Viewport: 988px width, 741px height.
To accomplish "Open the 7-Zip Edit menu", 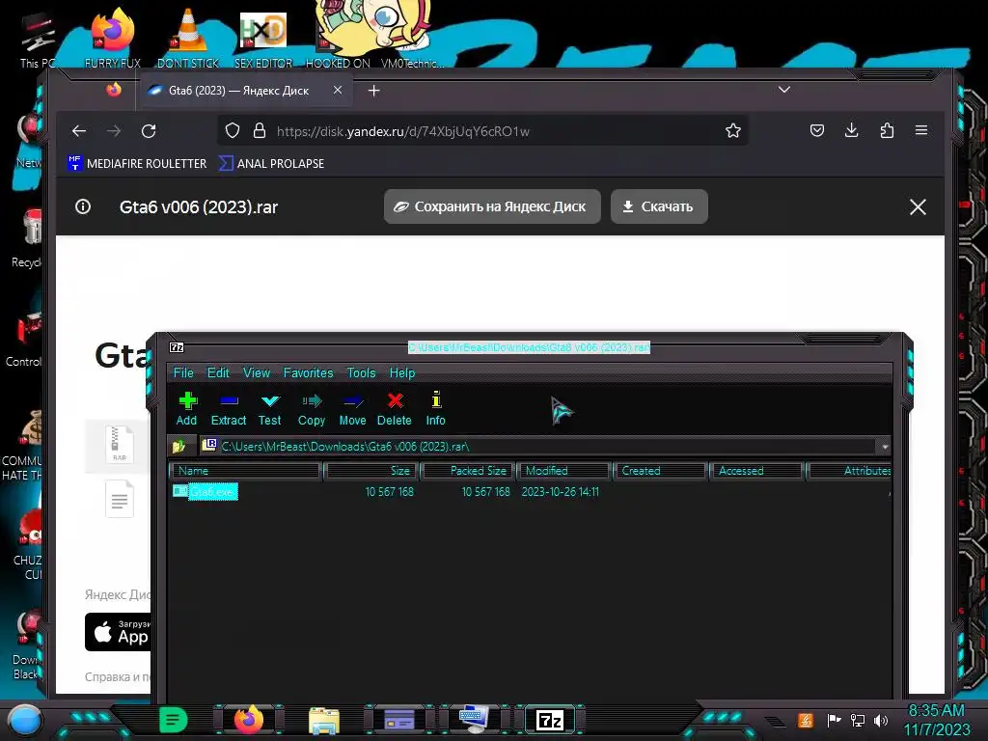I will [x=218, y=372].
